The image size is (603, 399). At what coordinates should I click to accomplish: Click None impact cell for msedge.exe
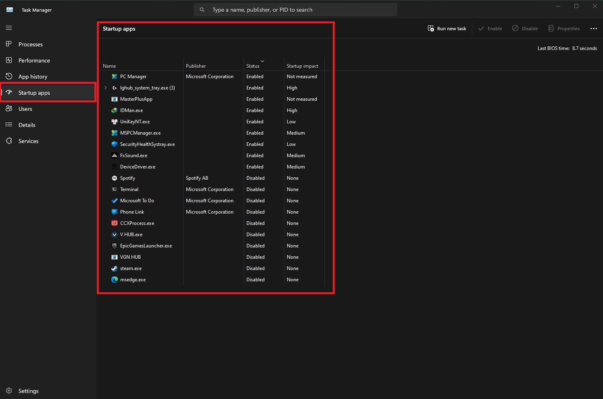(x=293, y=280)
